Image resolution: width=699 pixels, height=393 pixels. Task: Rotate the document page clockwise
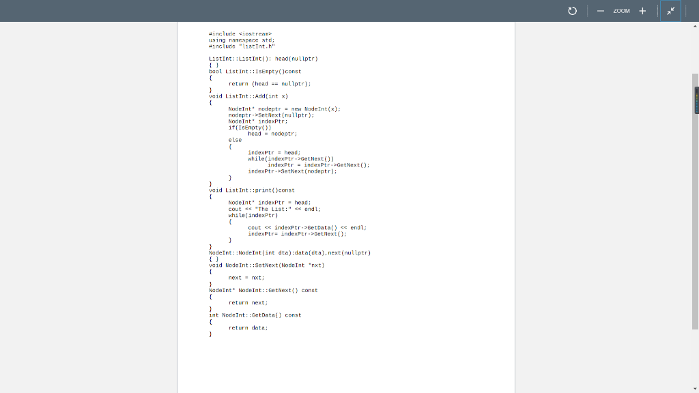pos(572,11)
